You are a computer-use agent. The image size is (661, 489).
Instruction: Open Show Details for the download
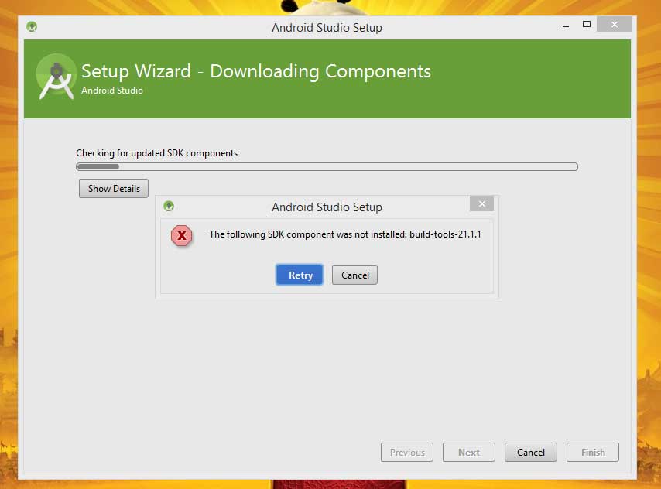point(114,189)
